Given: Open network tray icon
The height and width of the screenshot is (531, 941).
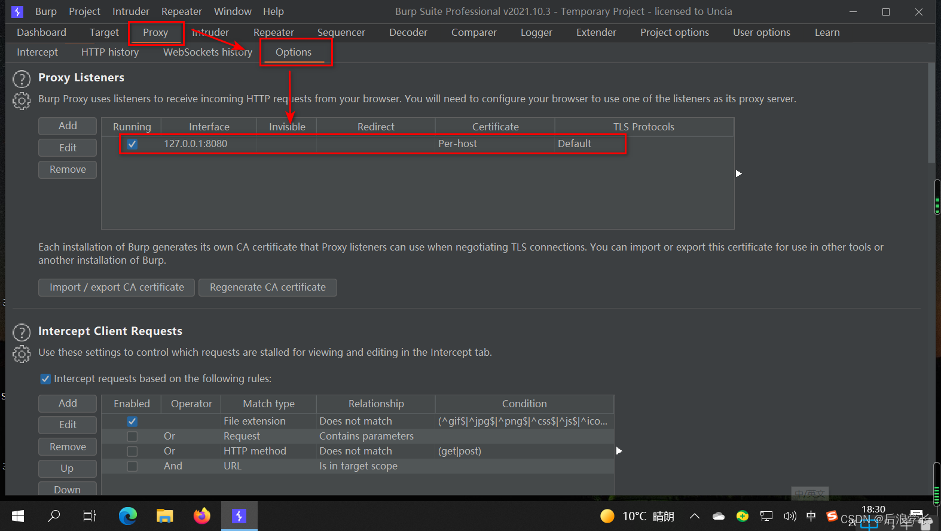Looking at the screenshot, I should (x=766, y=516).
